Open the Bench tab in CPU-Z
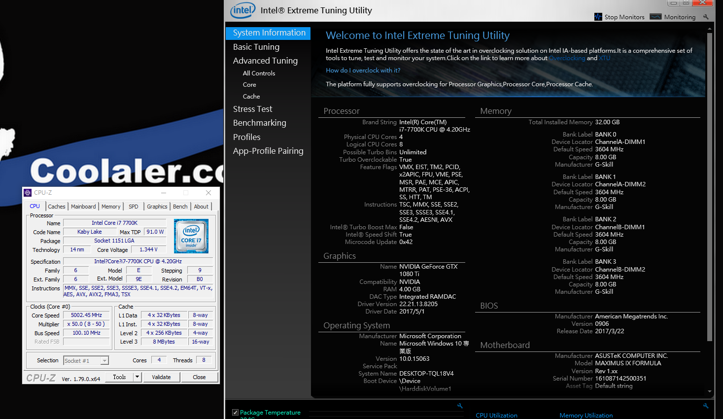 point(180,207)
